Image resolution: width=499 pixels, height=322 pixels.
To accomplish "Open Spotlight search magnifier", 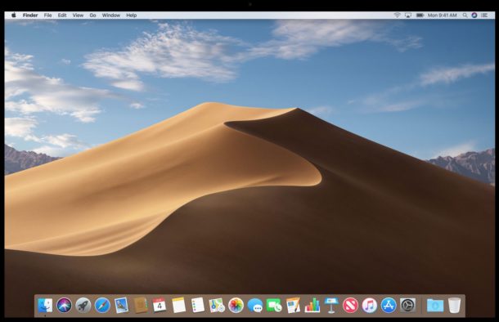I will pos(465,15).
